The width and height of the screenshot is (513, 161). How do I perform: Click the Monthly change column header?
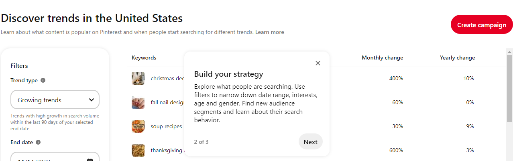tap(382, 58)
